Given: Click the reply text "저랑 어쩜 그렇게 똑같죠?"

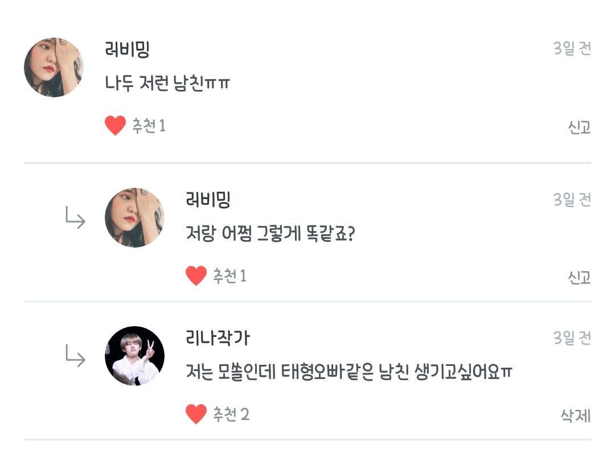Looking at the screenshot, I should 270,234.
